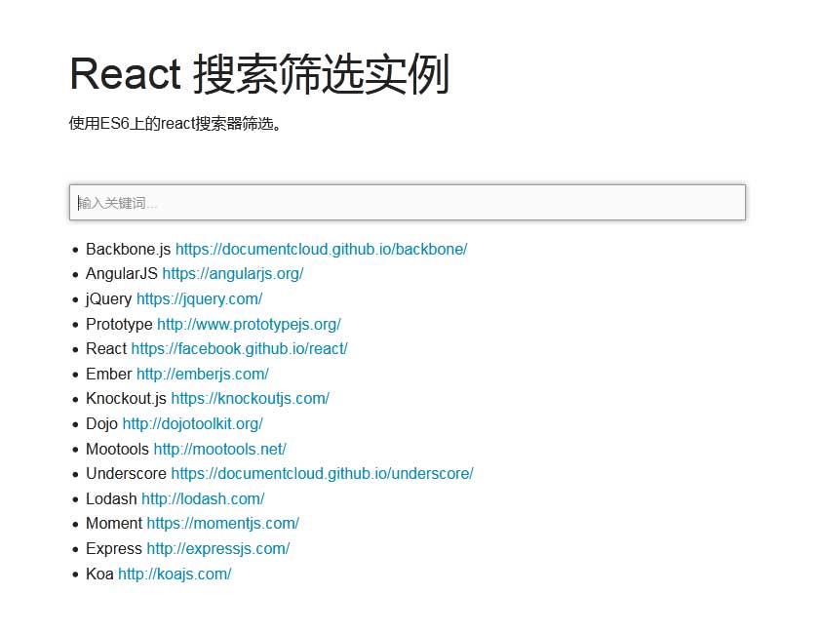Click the 'Moment' list label
Image resolution: width=819 pixels, height=634 pixels.
point(114,523)
